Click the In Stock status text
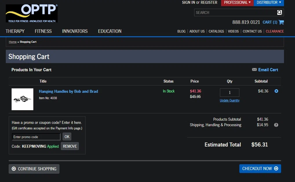Image resolution: width=295 pixels, height=182 pixels. 169,91
